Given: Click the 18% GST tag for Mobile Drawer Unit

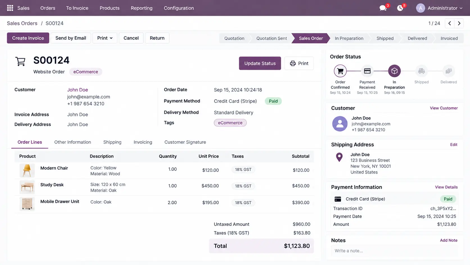Looking at the screenshot, I should click(243, 203).
